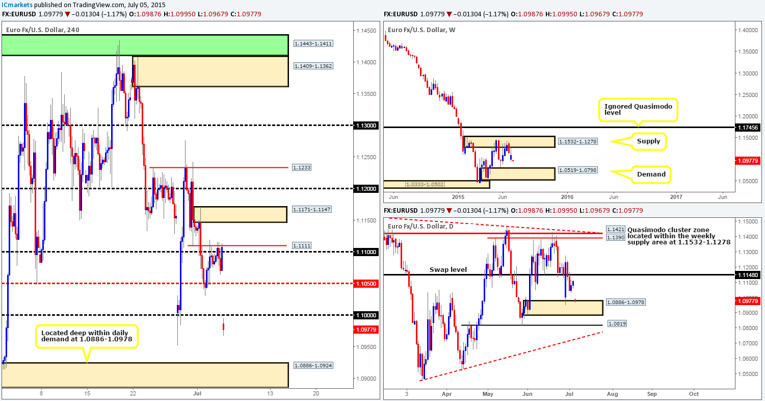Click the 1.0819 support level label
Image resolution: width=765 pixels, height=401 pixels.
click(618, 323)
